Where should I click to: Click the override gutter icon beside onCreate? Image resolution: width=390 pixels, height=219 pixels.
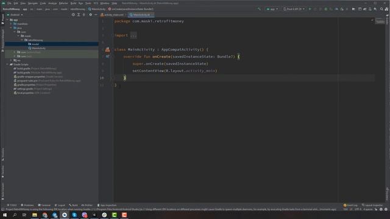[x=107, y=57]
